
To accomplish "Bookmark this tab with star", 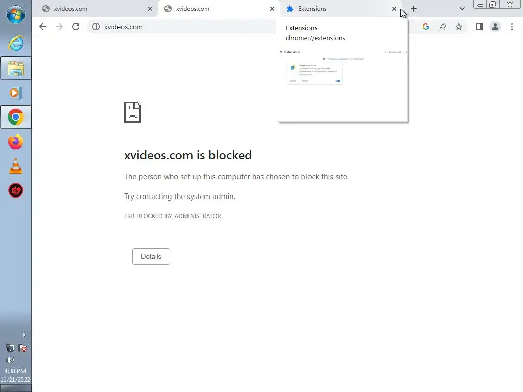I will [459, 27].
